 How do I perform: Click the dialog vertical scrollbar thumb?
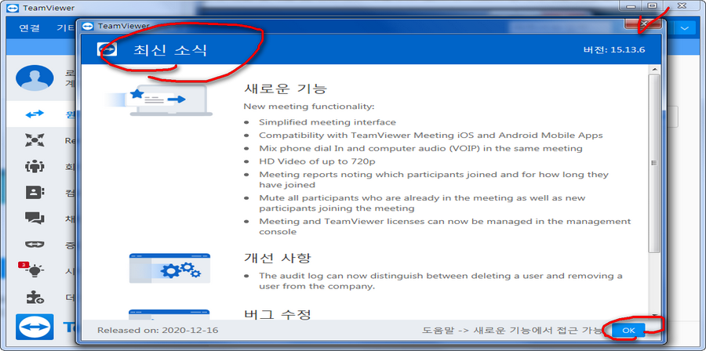tap(654, 163)
